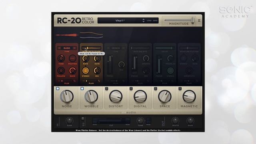Click the Noise TONE knob
256x144 pixels.
point(61,58)
